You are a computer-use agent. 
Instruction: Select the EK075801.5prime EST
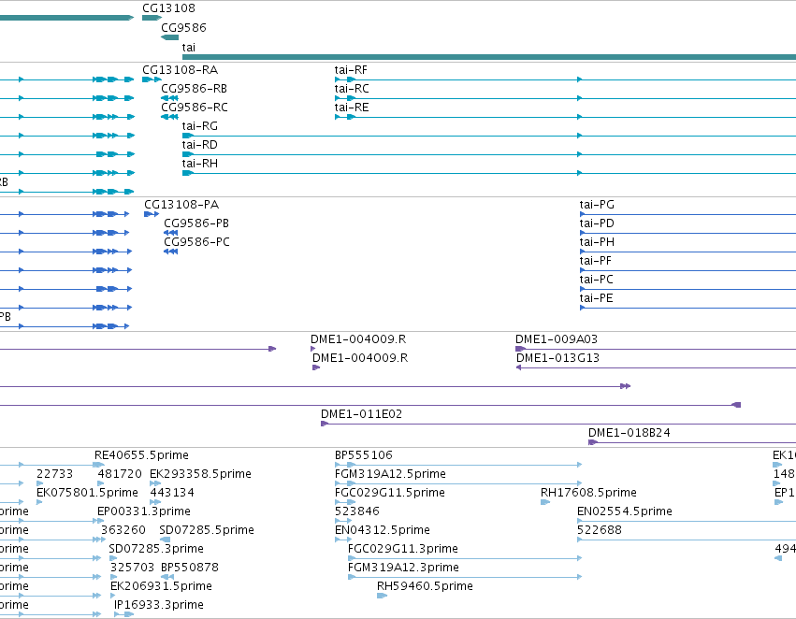pyautogui.click(x=87, y=493)
